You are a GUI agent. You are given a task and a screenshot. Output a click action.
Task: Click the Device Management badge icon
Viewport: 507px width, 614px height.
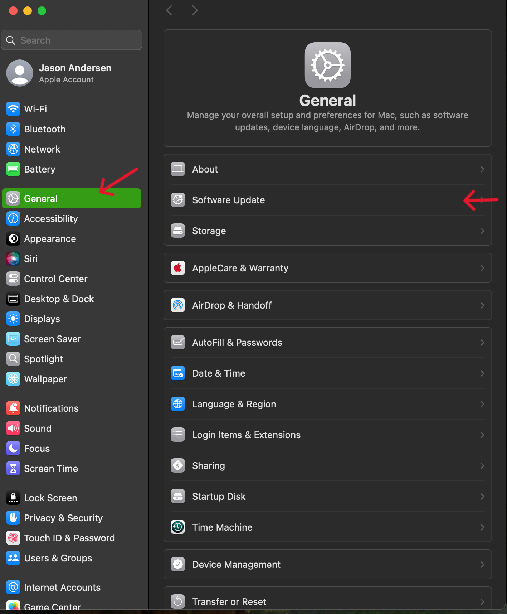tap(178, 564)
